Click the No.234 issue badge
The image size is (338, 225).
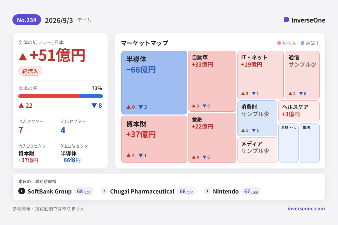click(x=27, y=20)
